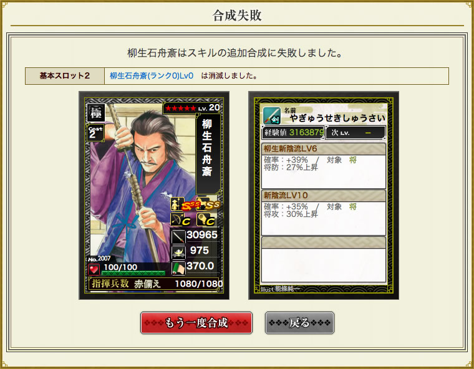Screen dimensions: 474x369
Task: Open the 柳生石舟斎(ランク0)Lv0 link
Action: (x=152, y=75)
